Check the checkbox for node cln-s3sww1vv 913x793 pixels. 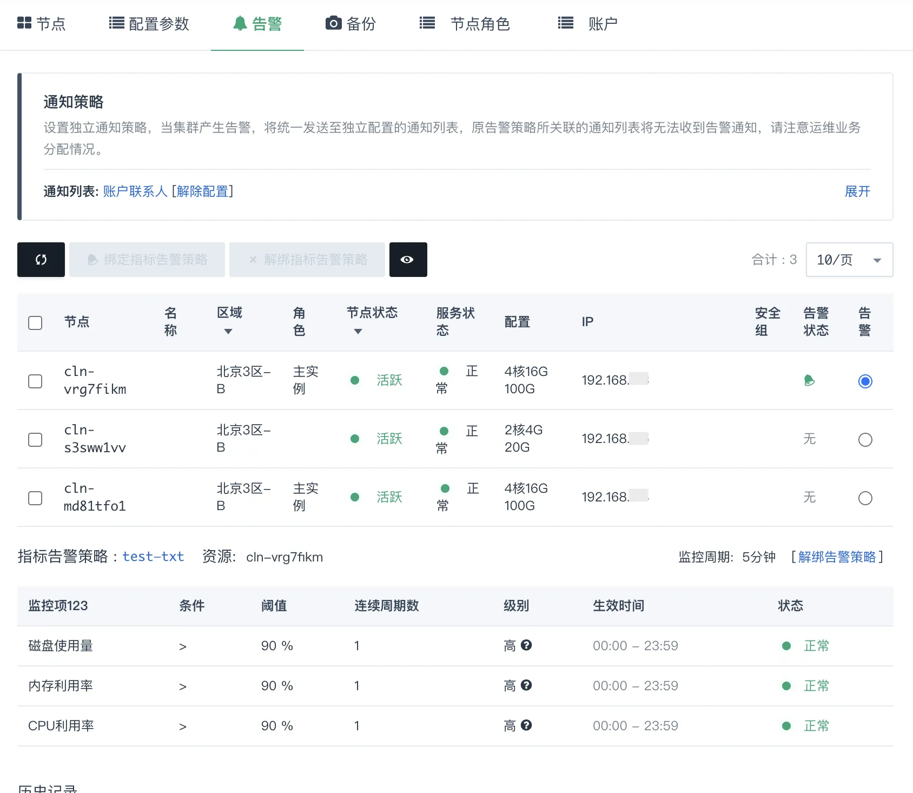tap(35, 439)
